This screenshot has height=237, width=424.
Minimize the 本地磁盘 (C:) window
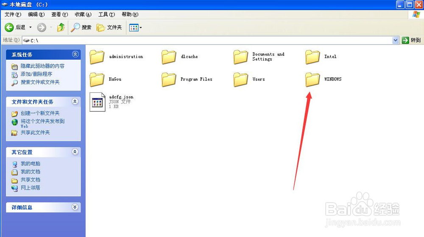click(400, 5)
